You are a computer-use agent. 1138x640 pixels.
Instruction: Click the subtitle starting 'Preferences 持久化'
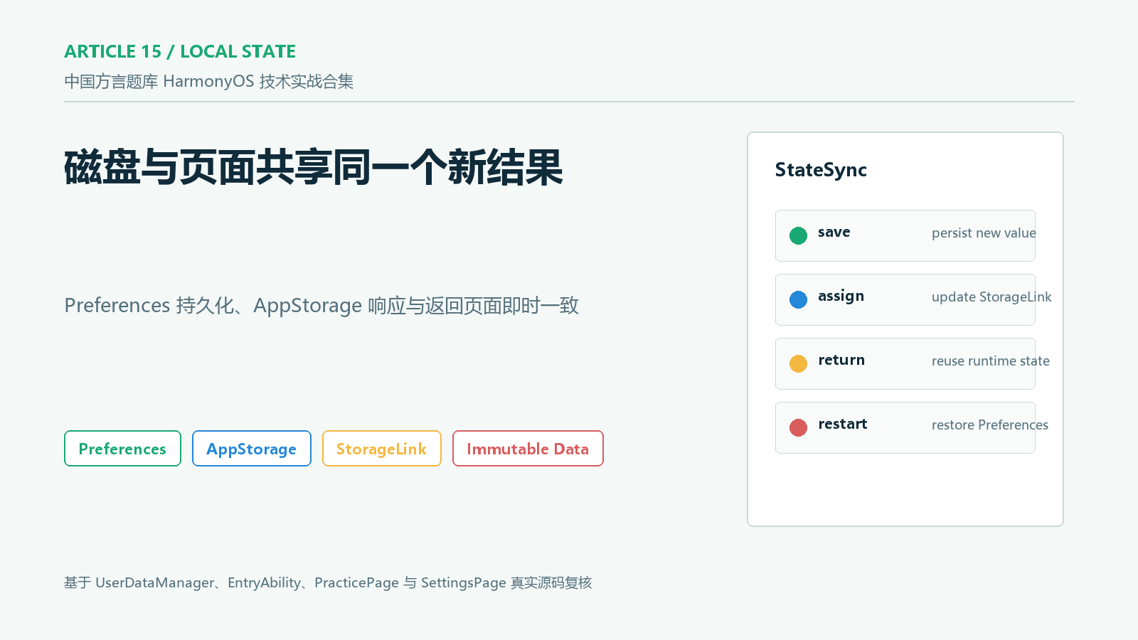(x=321, y=306)
